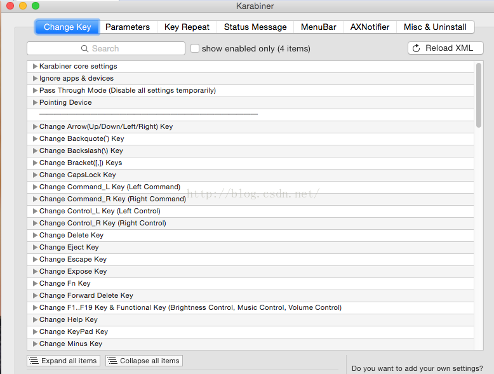Expand Change Delete Key section
This screenshot has width=494, height=374.
coord(36,236)
